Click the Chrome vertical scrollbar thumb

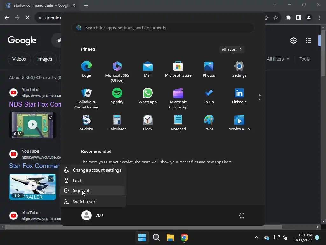point(323,53)
